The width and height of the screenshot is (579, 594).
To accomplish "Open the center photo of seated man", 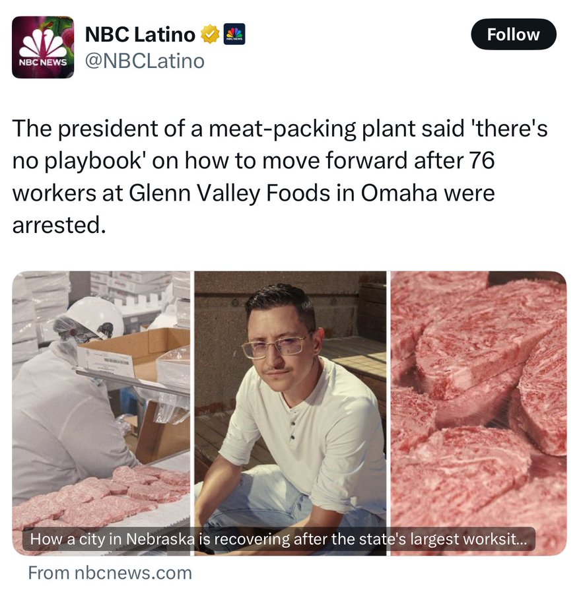I will (290, 413).
